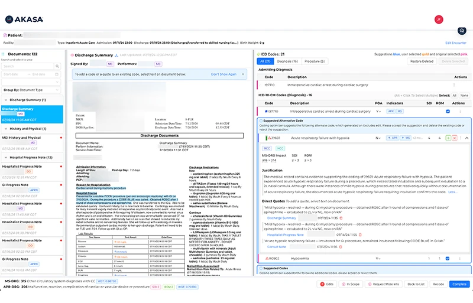Open actions menu for suggested J9601 row
Viewport: 473px width, 303px height.
pyautogui.click(x=461, y=138)
